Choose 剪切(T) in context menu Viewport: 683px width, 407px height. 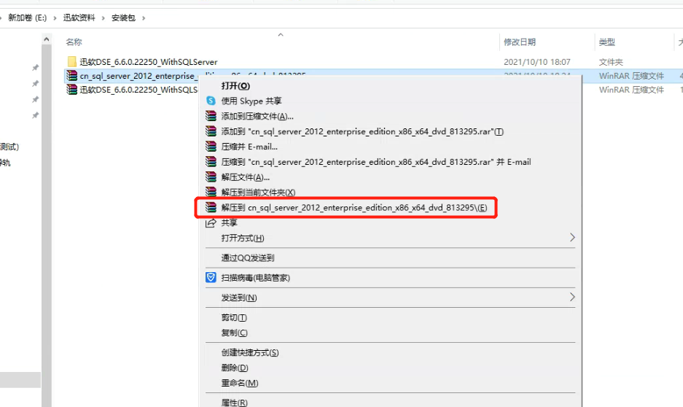pyautogui.click(x=234, y=318)
